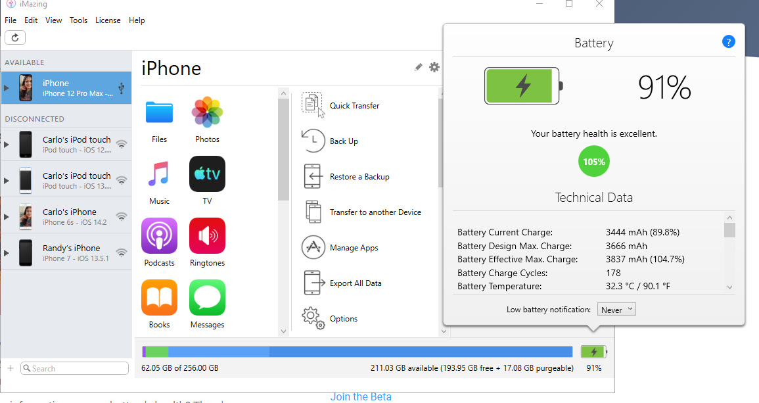Click the Back Up action
Viewport: 759px width, 403px height.
(x=344, y=141)
